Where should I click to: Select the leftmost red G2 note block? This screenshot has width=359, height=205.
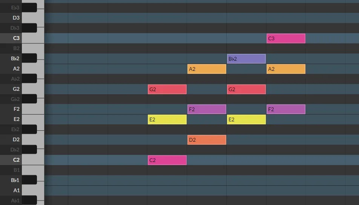167,89
